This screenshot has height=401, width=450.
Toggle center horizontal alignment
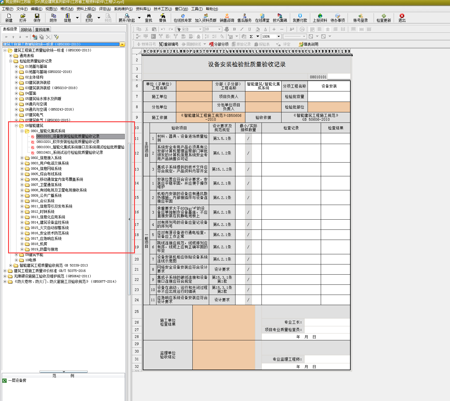(328, 29)
